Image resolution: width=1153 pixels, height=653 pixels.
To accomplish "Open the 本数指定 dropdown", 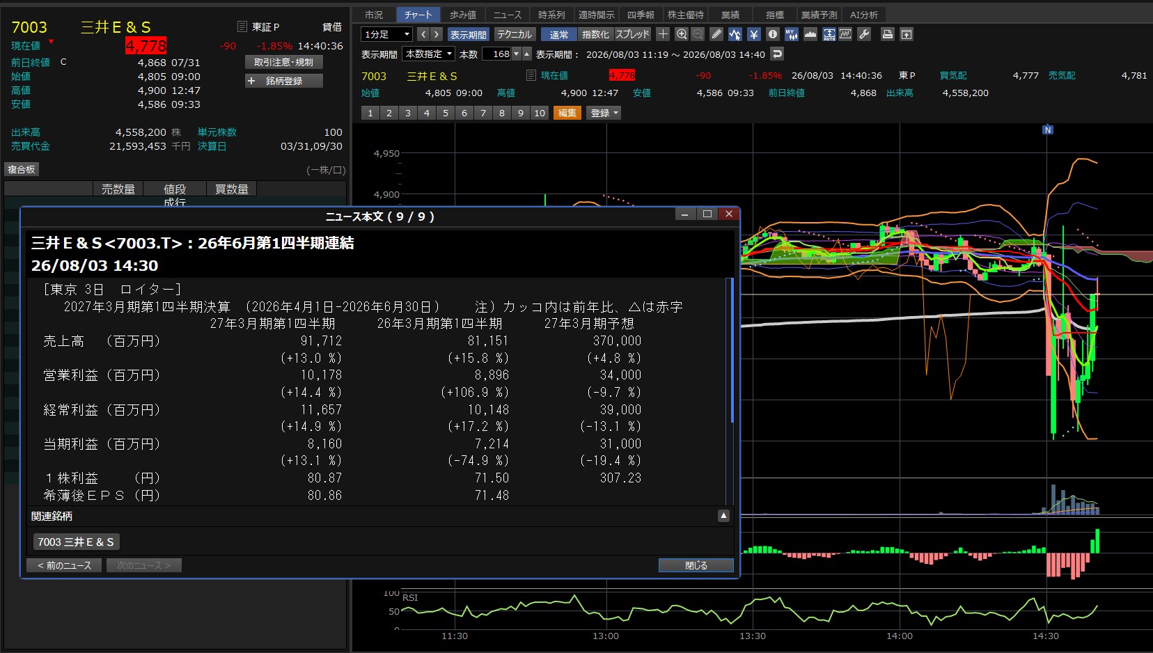I will click(x=429, y=54).
